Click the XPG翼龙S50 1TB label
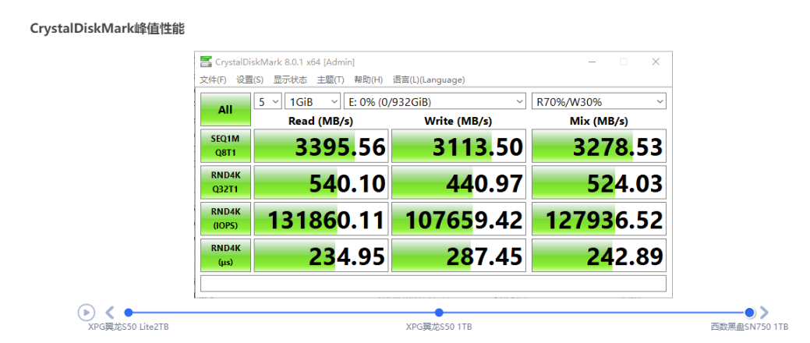The height and width of the screenshot is (343, 810). (x=439, y=327)
